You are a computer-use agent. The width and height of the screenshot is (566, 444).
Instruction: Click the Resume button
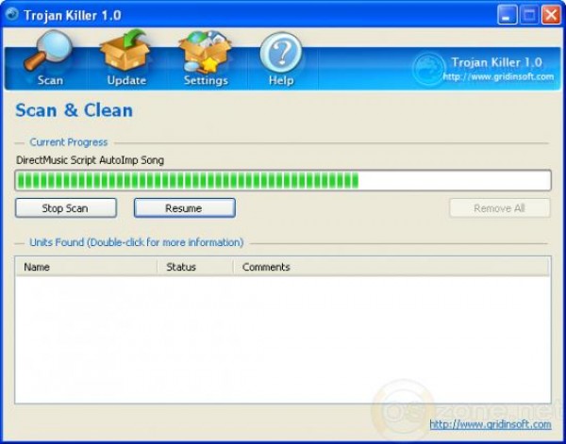[x=185, y=208]
